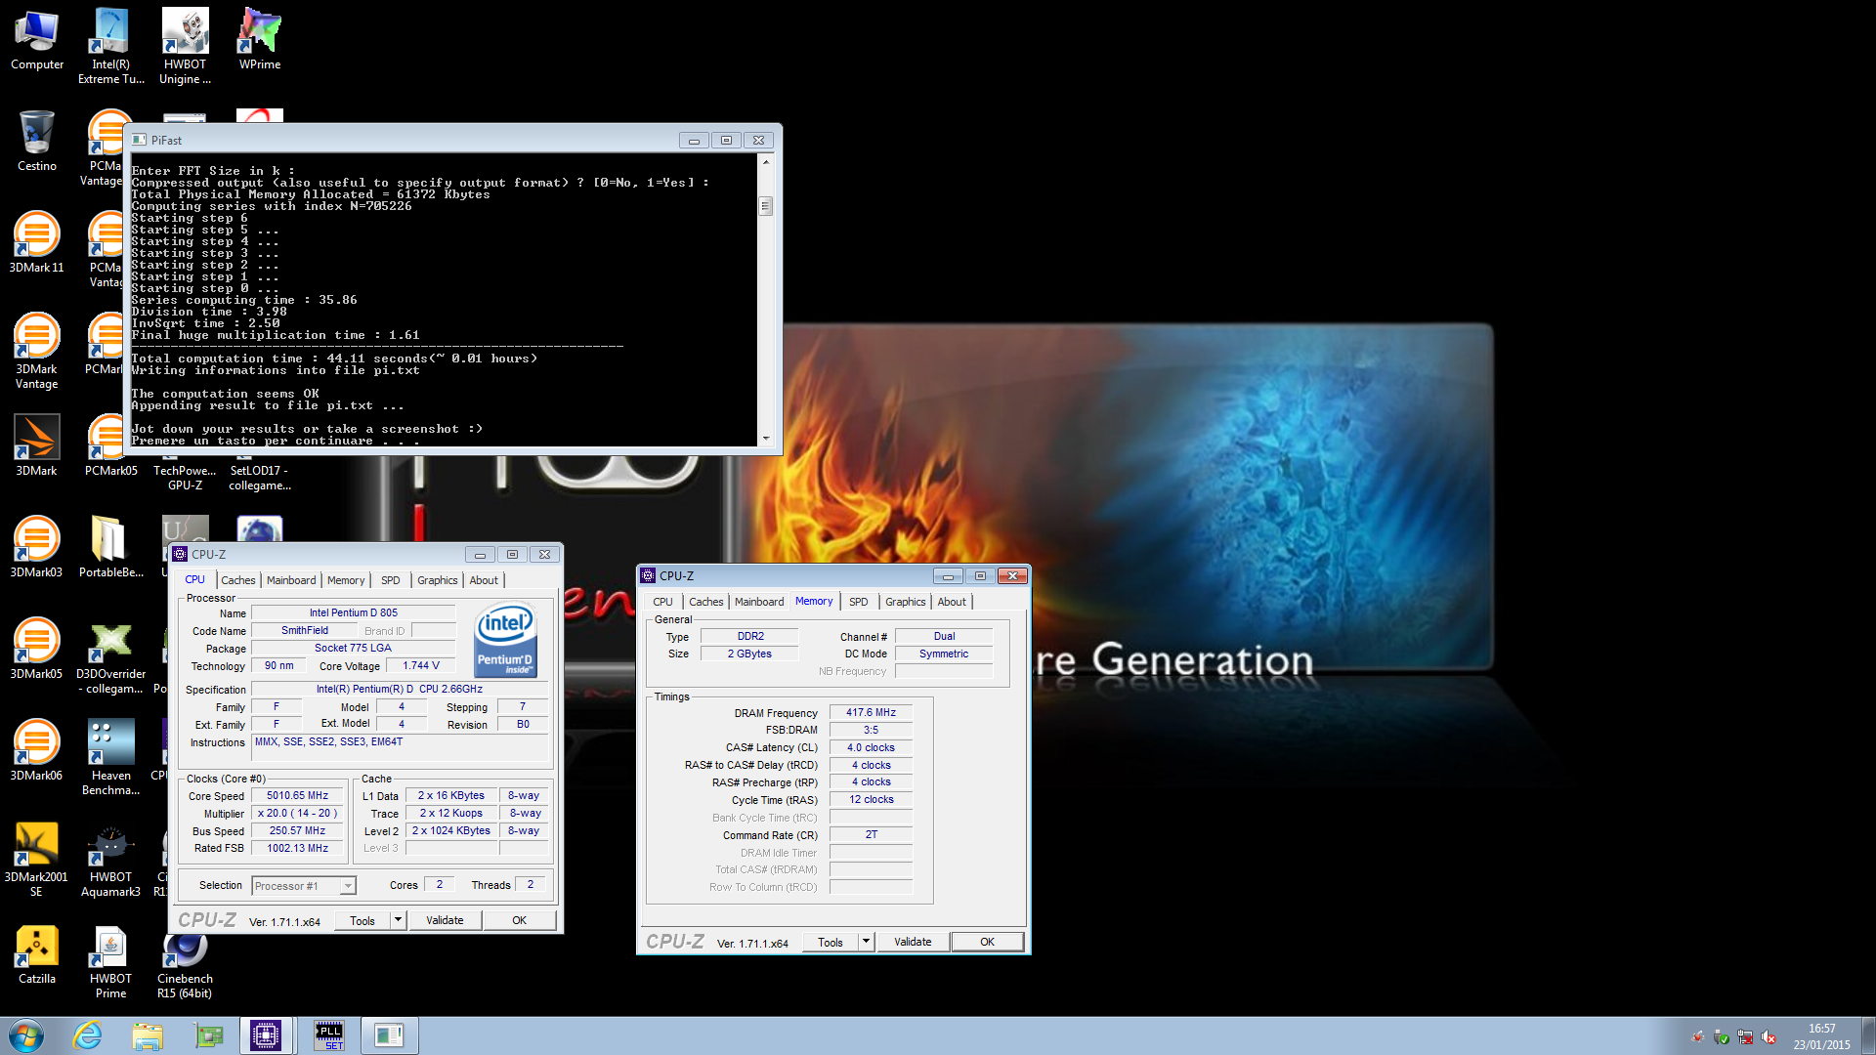Click processor name Intel Pentium D 805
The image size is (1876, 1055).
click(353, 613)
